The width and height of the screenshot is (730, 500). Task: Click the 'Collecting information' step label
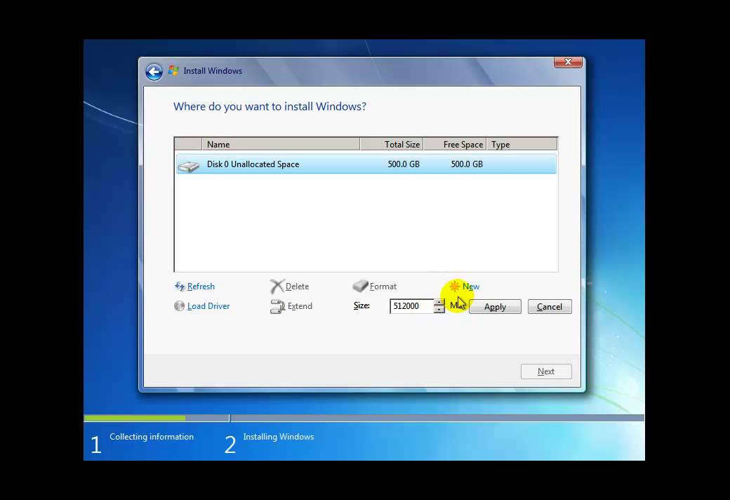point(152,437)
